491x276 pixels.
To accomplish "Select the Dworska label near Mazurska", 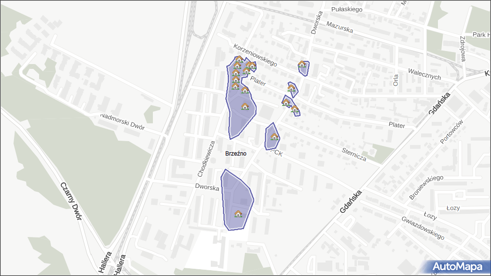I will (x=316, y=23).
